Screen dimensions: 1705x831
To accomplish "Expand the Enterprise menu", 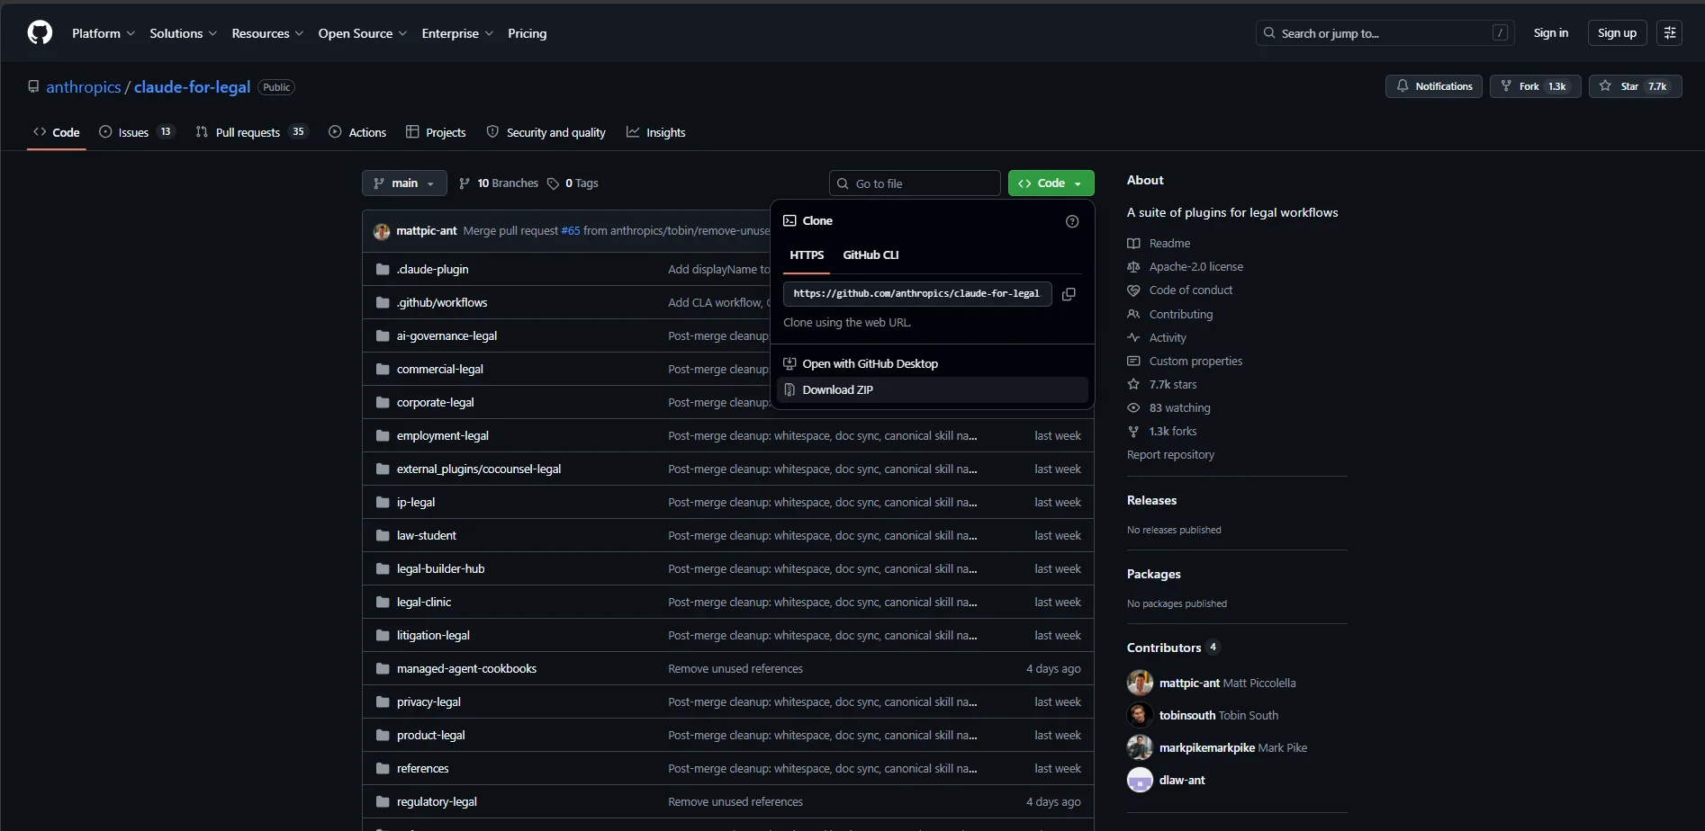I will tap(457, 33).
